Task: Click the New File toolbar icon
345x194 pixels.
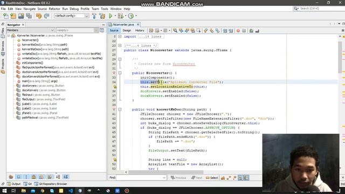Action: click(6, 16)
